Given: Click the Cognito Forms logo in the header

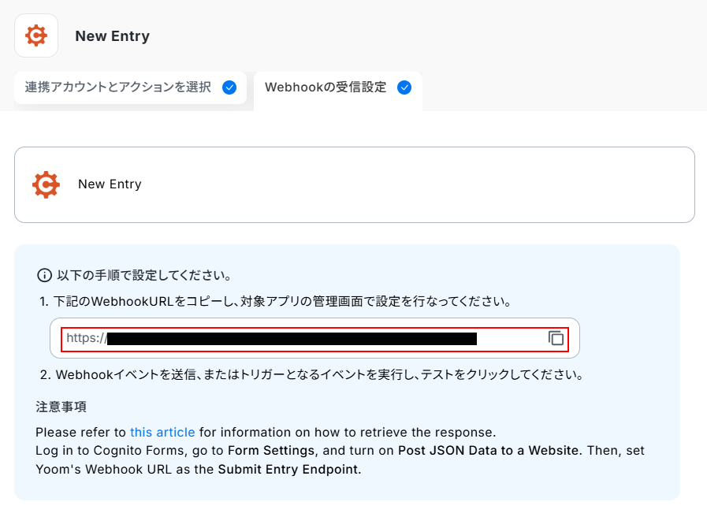Looking at the screenshot, I should pos(36,35).
